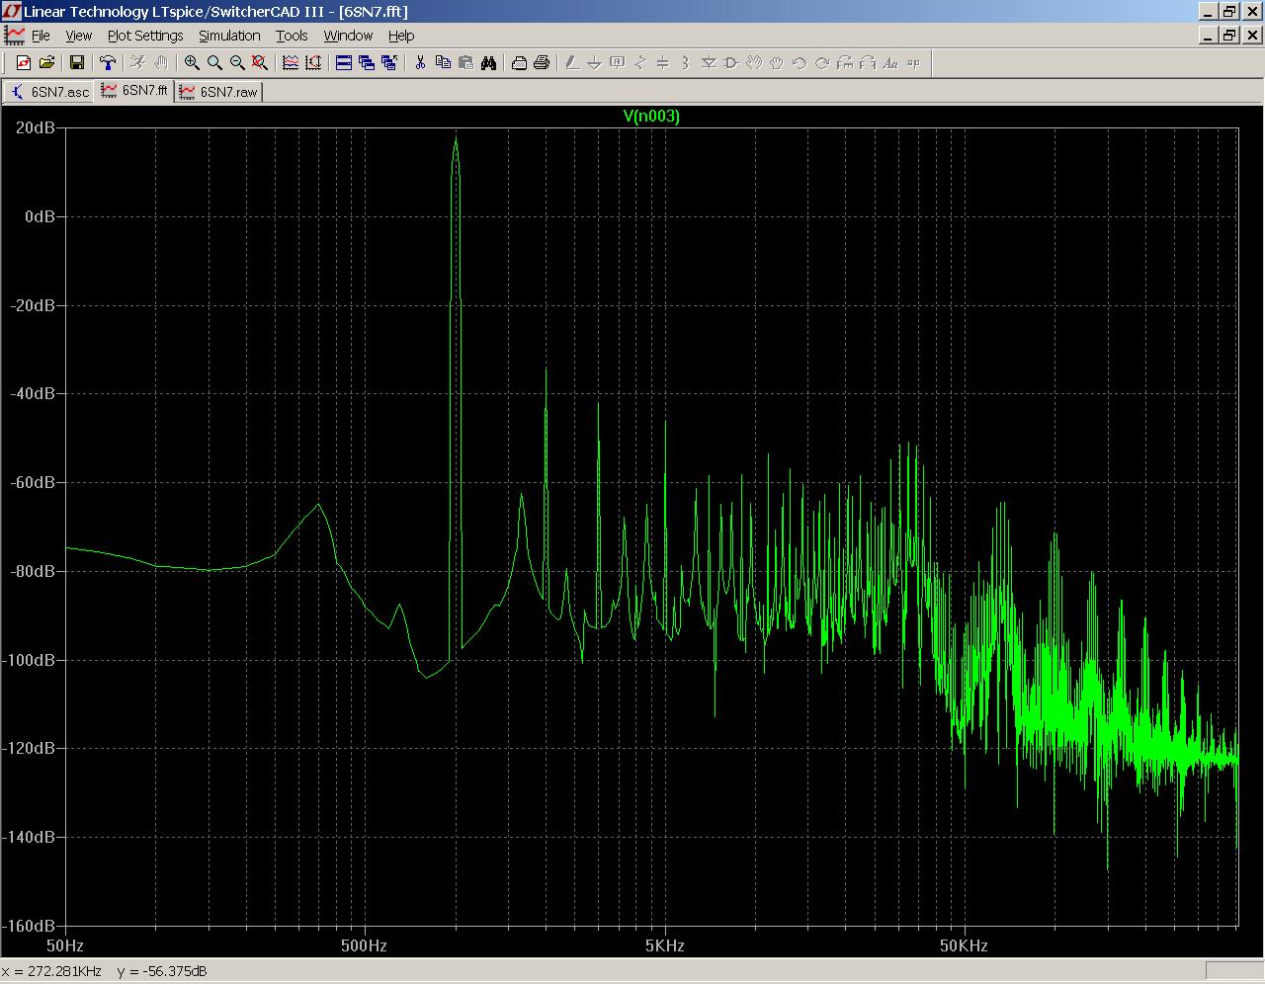This screenshot has height=984, width=1265.
Task: Open the Window menu
Action: [348, 36]
